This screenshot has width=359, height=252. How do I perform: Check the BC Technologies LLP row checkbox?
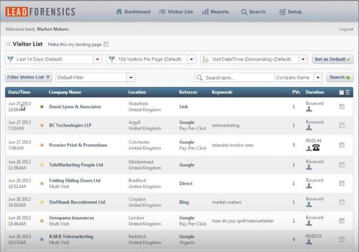[x=342, y=125]
